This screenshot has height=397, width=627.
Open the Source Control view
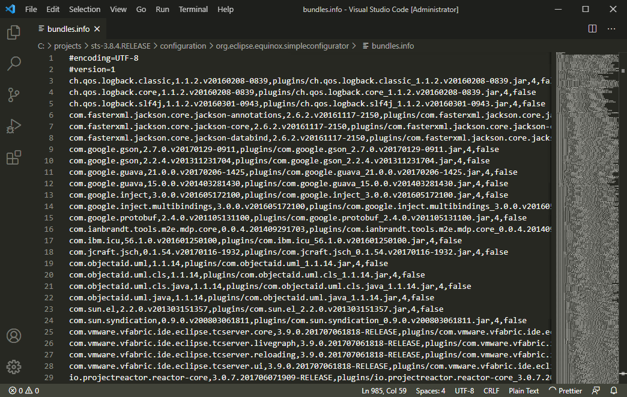coord(14,95)
